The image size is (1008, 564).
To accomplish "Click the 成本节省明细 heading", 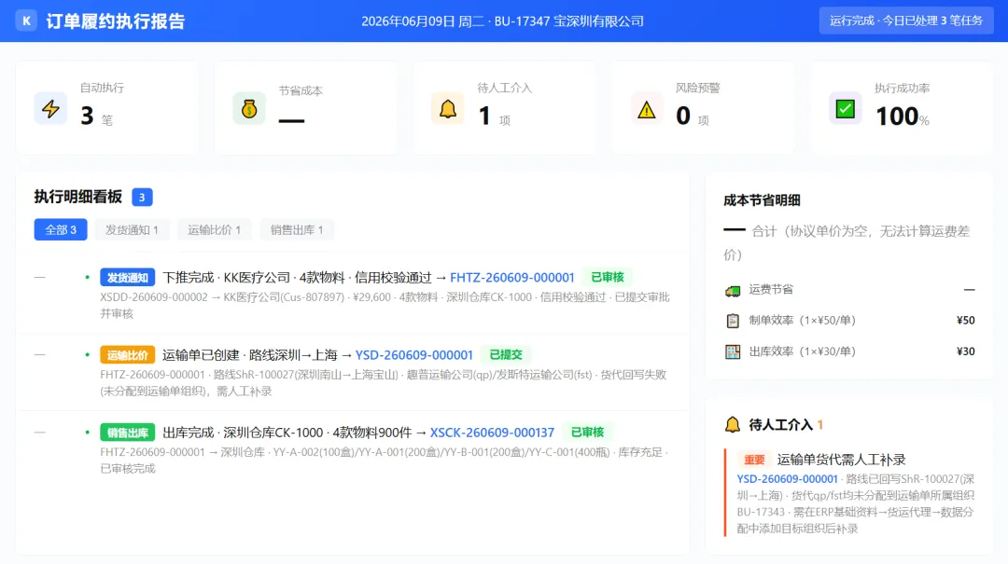I will pyautogui.click(x=762, y=200).
